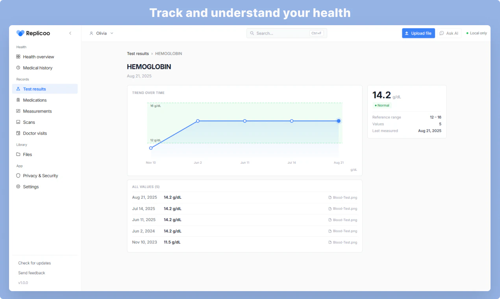The width and height of the screenshot is (500, 299).
Task: Click the Ctrl+F shortcut badge
Action: coord(317,33)
